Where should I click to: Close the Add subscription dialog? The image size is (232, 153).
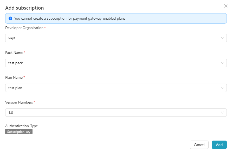pos(225,6)
